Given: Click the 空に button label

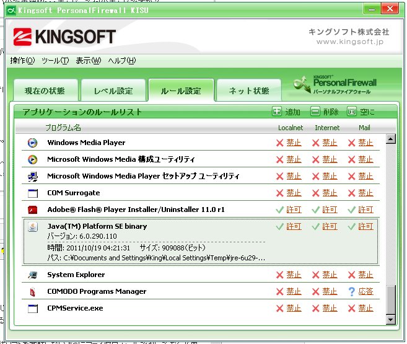Looking at the screenshot, I should tap(367, 112).
